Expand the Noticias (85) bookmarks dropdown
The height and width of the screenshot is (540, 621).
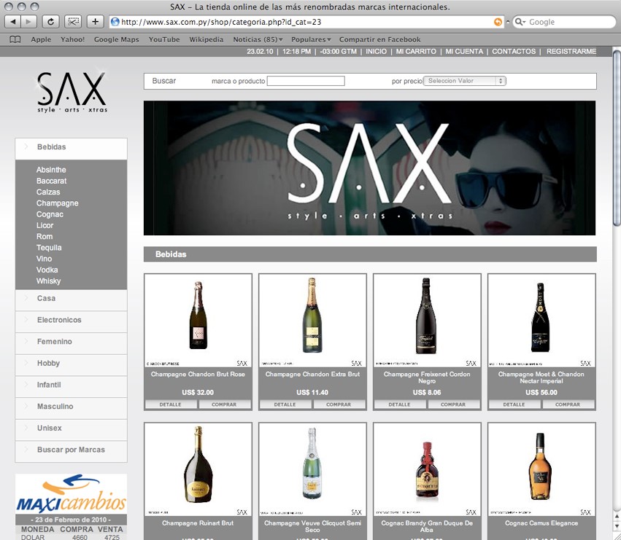pos(258,39)
